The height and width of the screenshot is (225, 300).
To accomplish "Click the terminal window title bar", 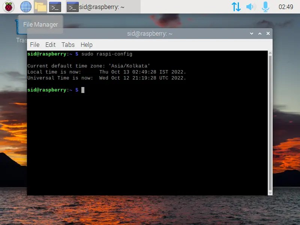I will [150, 33].
